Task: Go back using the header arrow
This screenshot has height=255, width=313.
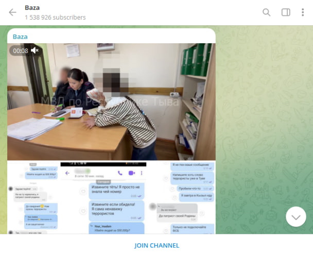Action: click(x=12, y=12)
